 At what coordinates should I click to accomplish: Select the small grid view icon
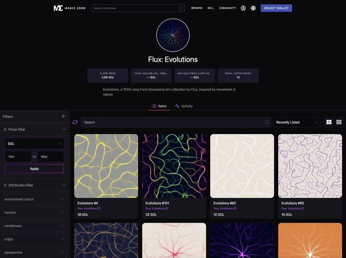339,122
